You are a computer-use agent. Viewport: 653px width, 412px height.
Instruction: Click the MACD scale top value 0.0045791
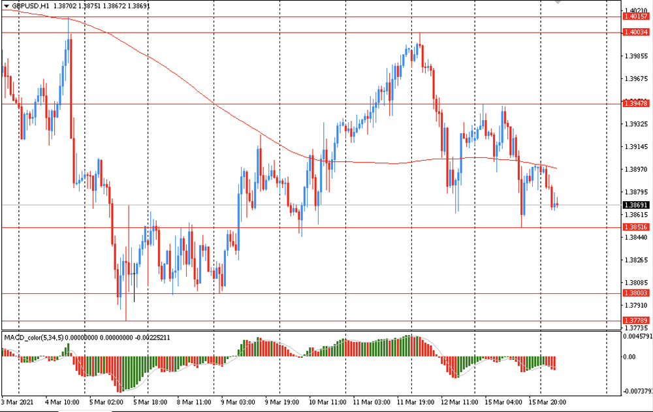[x=637, y=336]
